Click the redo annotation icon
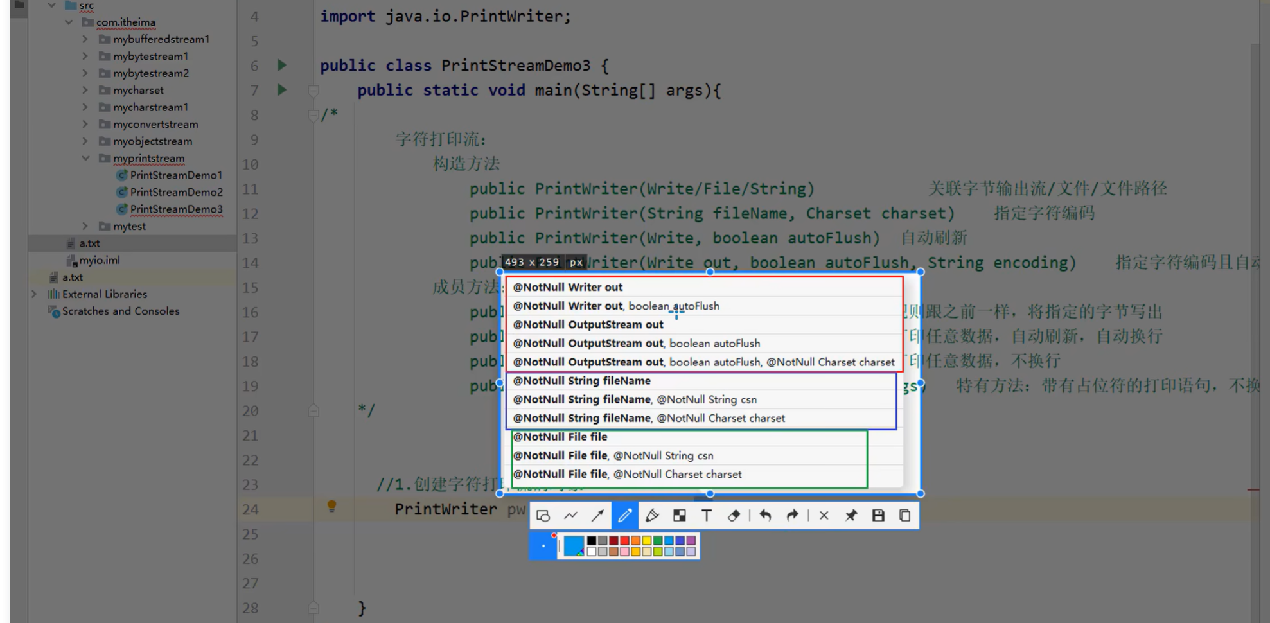 tap(791, 514)
